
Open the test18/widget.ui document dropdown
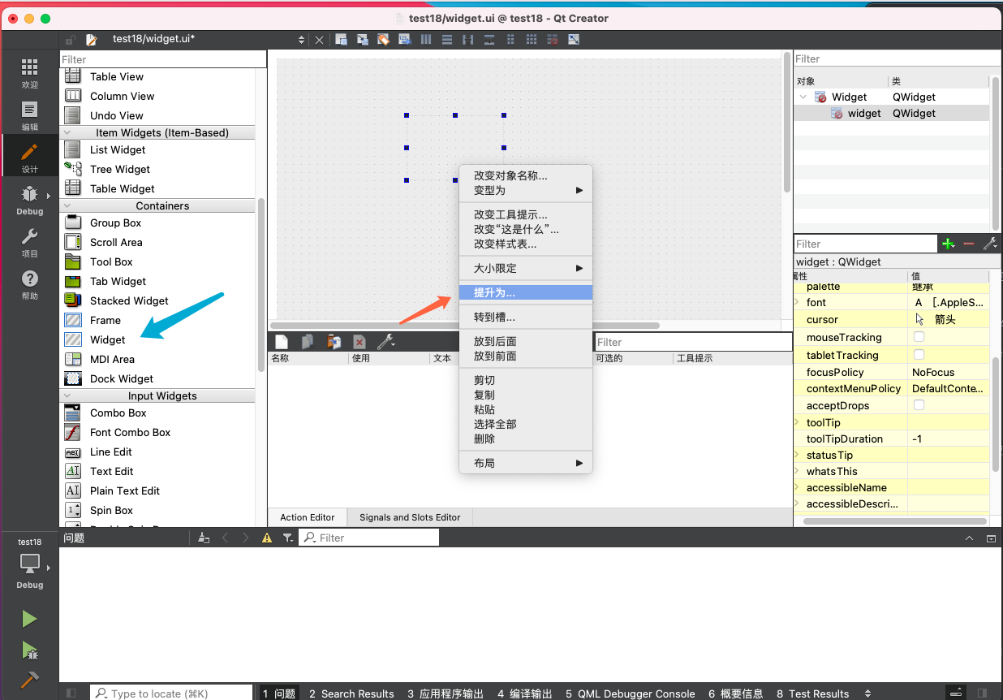(x=302, y=39)
